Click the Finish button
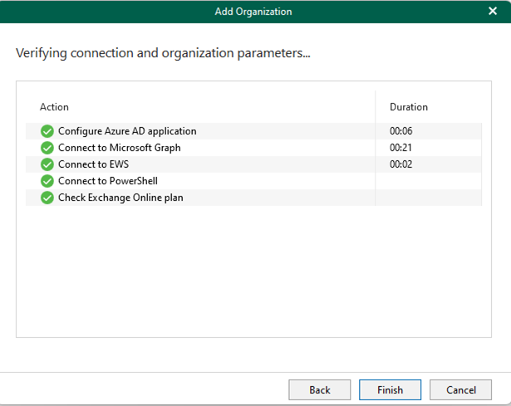The image size is (511, 406). [390, 389]
